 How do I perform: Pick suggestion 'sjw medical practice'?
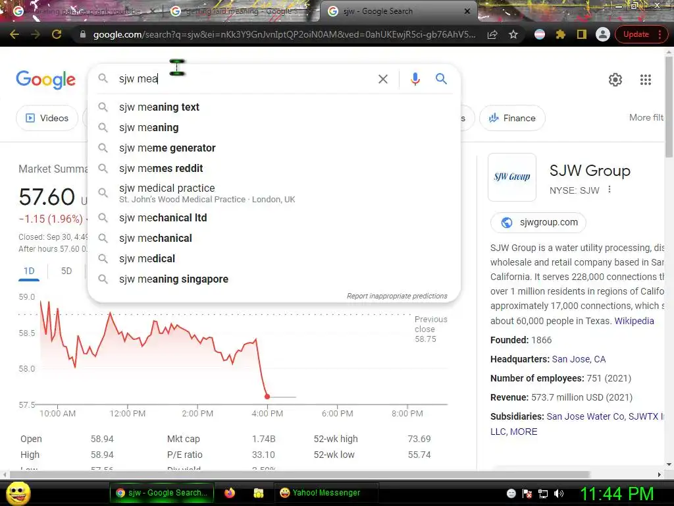point(274,193)
